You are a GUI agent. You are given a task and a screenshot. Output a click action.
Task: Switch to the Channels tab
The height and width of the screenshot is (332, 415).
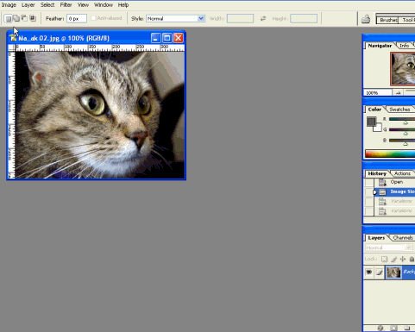click(x=403, y=238)
